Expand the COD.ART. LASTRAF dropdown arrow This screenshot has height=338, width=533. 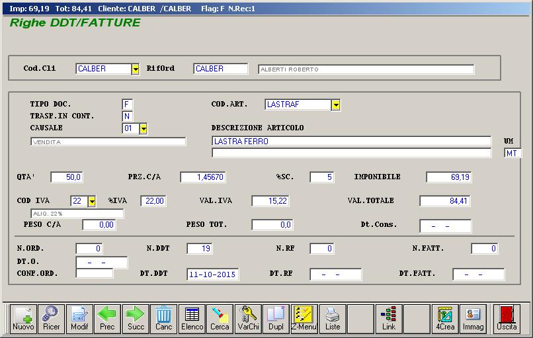click(335, 105)
